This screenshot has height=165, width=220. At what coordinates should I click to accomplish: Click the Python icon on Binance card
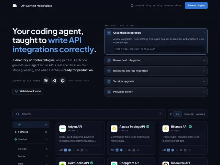[x=173, y=150]
